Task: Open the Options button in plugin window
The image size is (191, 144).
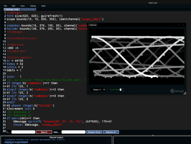Action: pyautogui.click(x=93, y=25)
